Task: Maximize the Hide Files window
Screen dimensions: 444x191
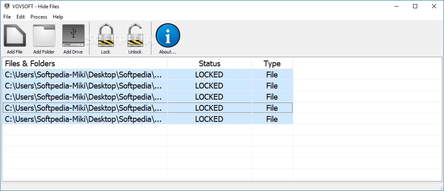Action: pos(415,6)
